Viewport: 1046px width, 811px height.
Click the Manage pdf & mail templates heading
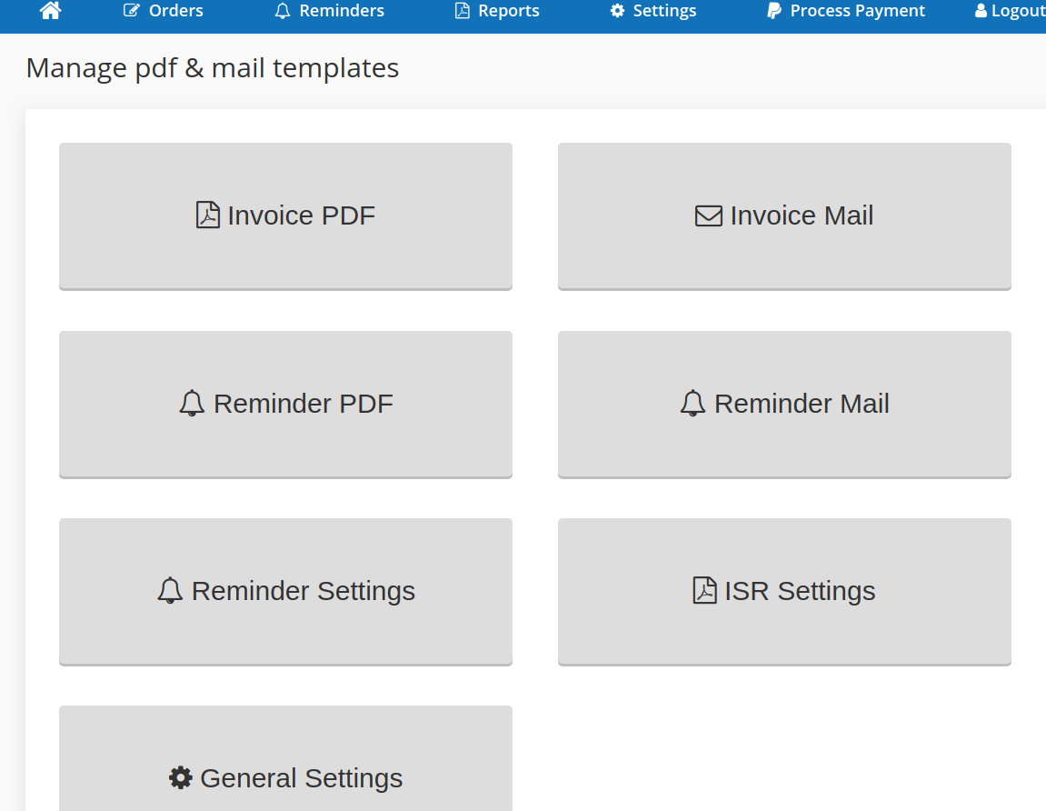coord(213,68)
